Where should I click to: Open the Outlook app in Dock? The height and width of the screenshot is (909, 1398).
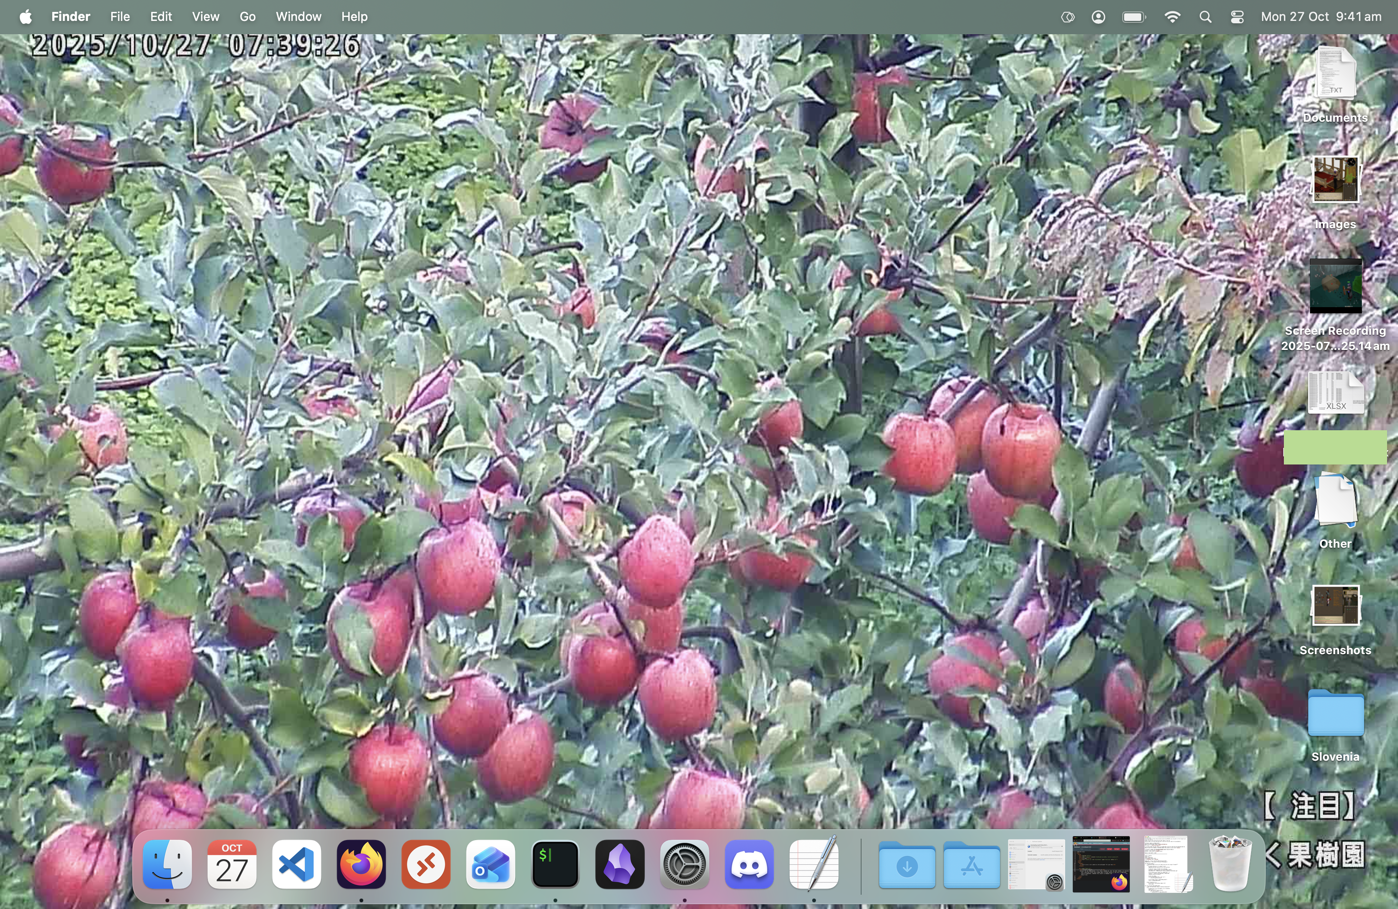coord(490,864)
